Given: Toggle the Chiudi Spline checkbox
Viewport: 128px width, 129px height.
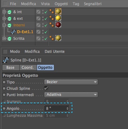Looking at the screenshot, I should (46, 88).
